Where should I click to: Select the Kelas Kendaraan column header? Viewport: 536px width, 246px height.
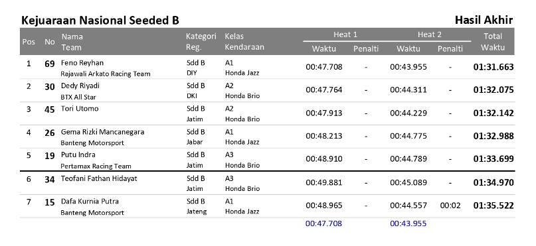pyautogui.click(x=244, y=42)
